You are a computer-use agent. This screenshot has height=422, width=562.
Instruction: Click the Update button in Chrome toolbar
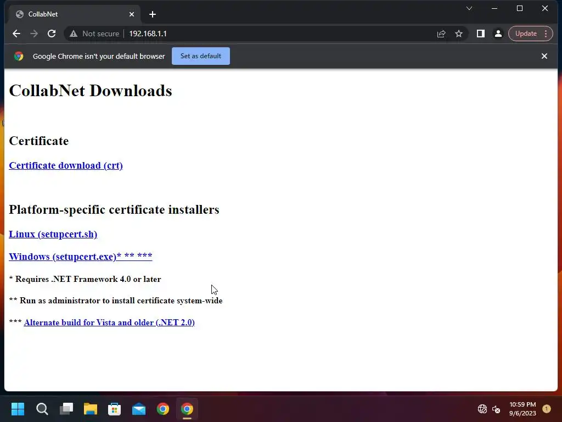pyautogui.click(x=526, y=34)
